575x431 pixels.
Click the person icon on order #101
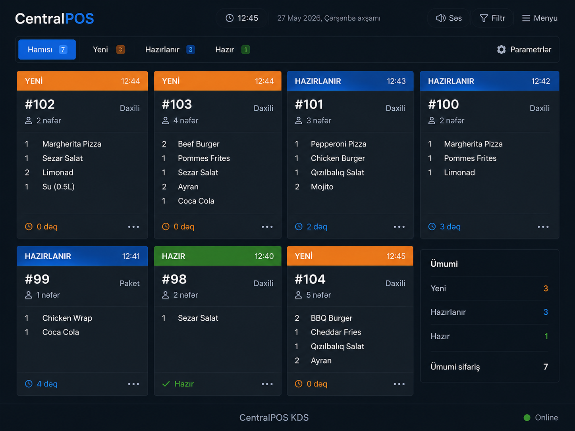[x=299, y=121]
